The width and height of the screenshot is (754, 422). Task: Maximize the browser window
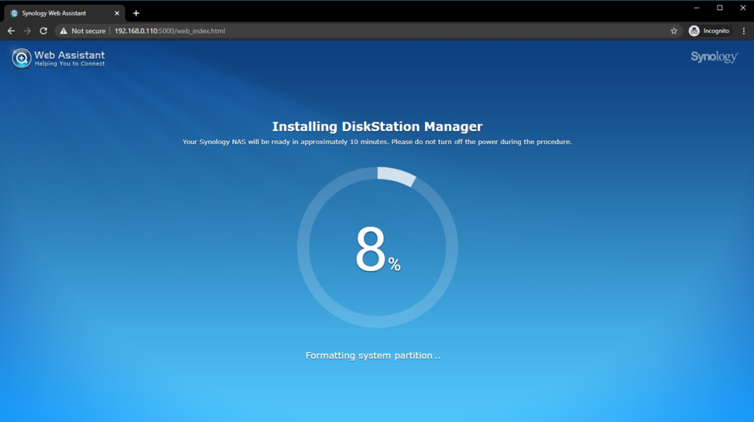tap(719, 8)
